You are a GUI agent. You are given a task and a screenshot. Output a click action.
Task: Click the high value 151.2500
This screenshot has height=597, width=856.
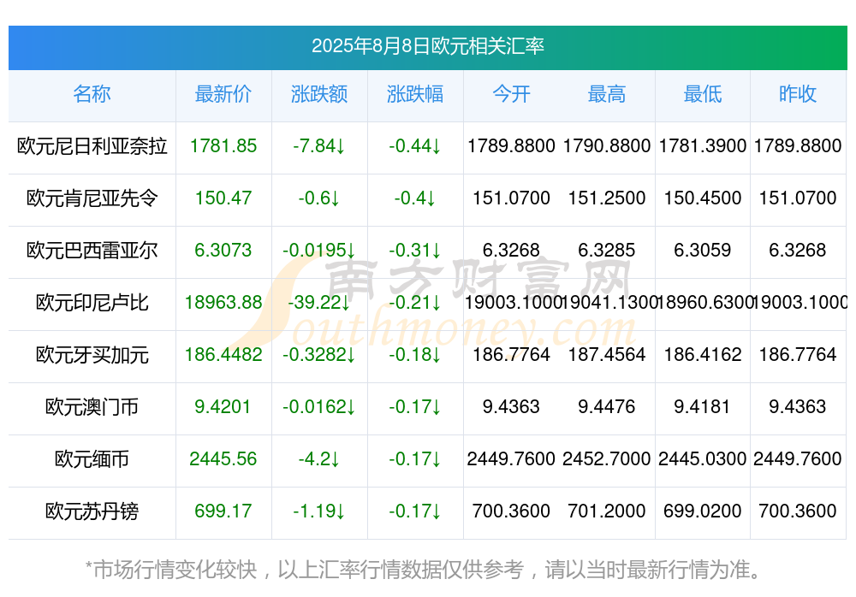(x=607, y=198)
